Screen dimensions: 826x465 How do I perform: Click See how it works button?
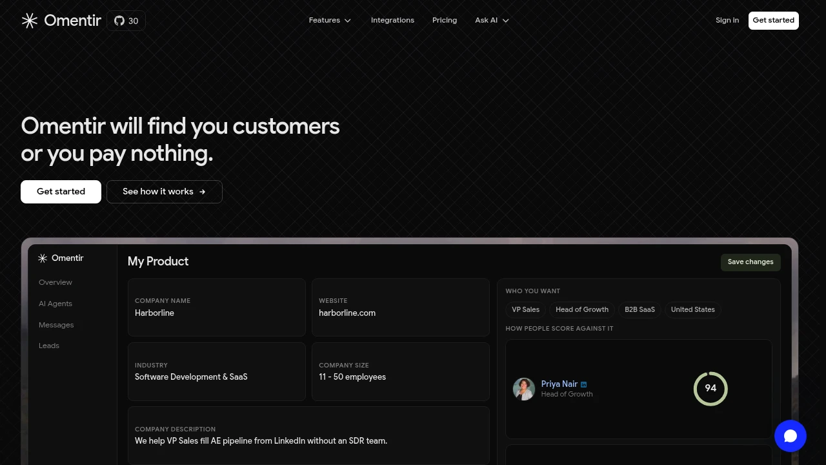165,192
